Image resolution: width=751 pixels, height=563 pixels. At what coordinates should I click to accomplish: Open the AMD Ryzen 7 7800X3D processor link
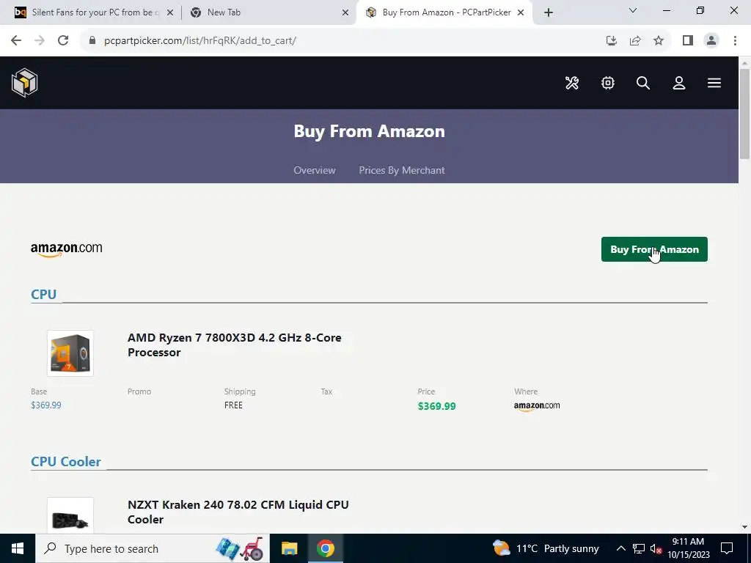click(x=234, y=345)
